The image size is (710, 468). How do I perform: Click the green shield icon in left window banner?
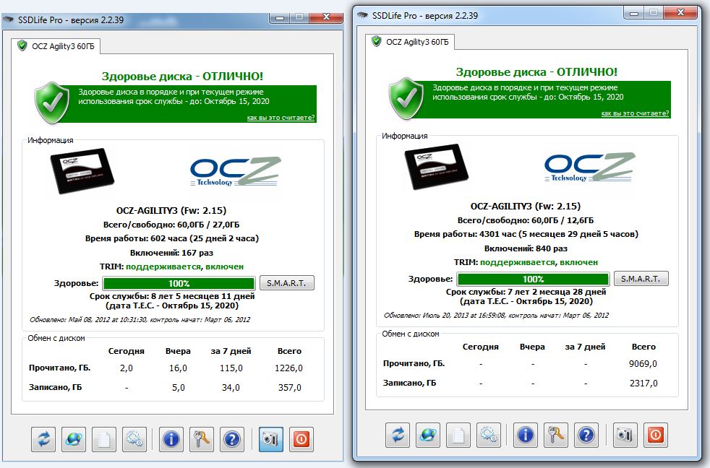53,103
